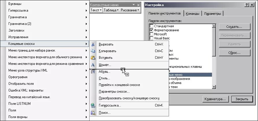Click the Клавиатура button
This screenshot has width=258, height=121.
[216, 99]
